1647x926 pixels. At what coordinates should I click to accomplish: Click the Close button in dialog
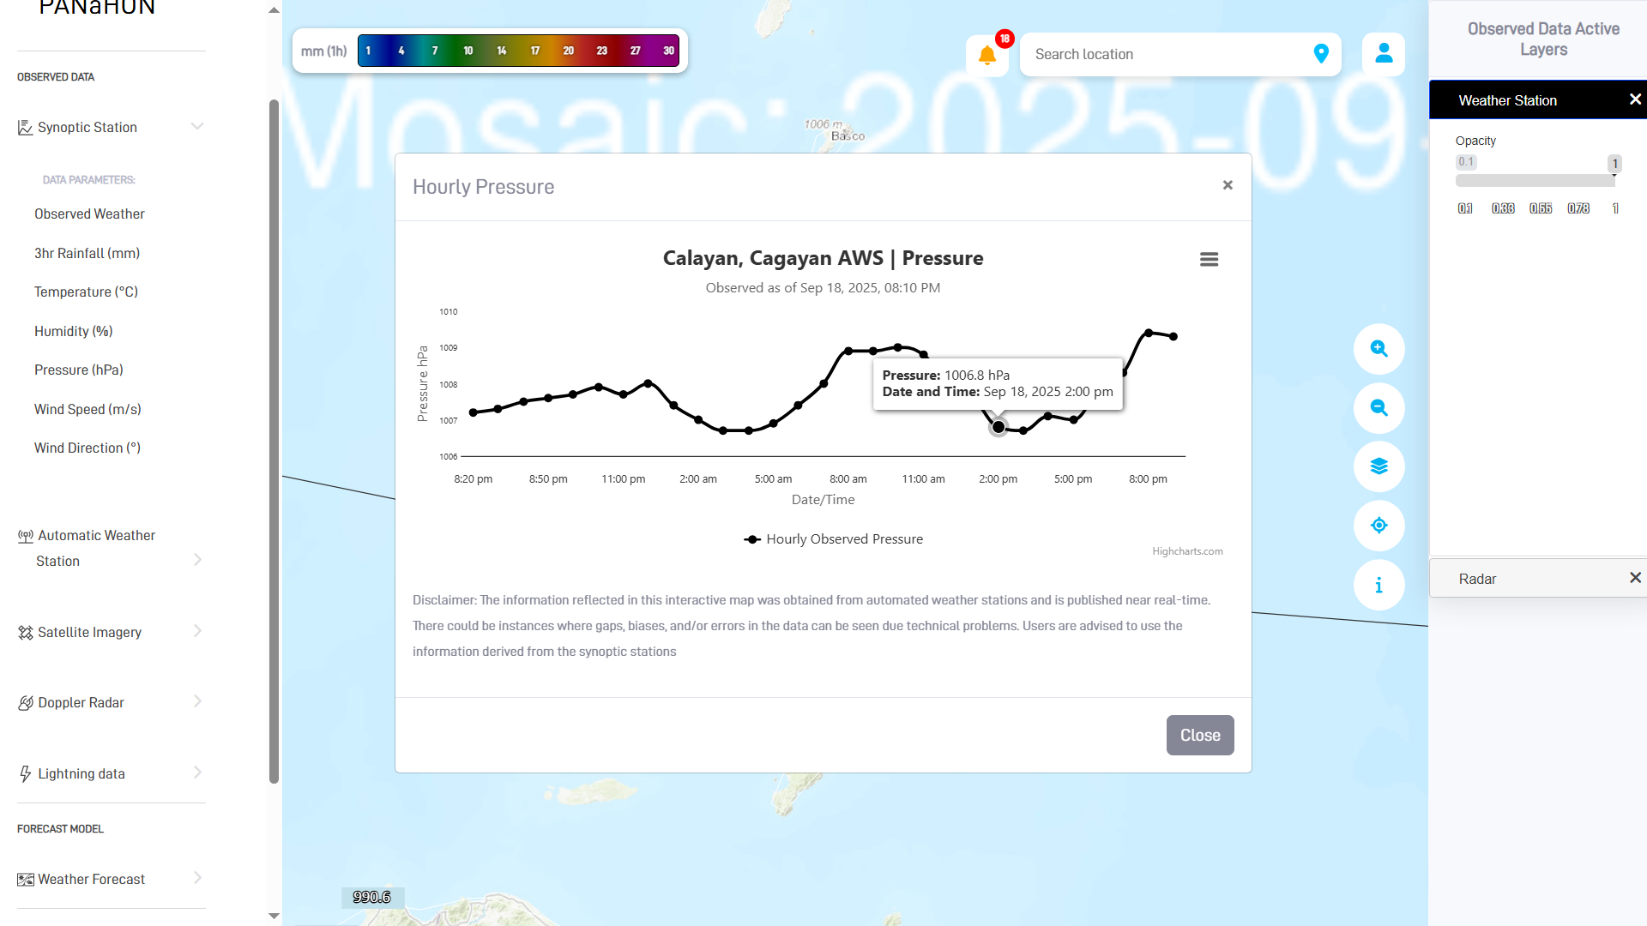point(1200,735)
